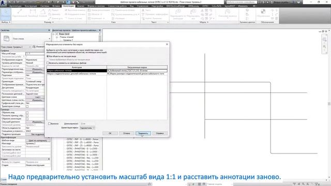Switch to the OSTEC ribbon tab
This screenshot has height=186, width=331.
(205, 6)
